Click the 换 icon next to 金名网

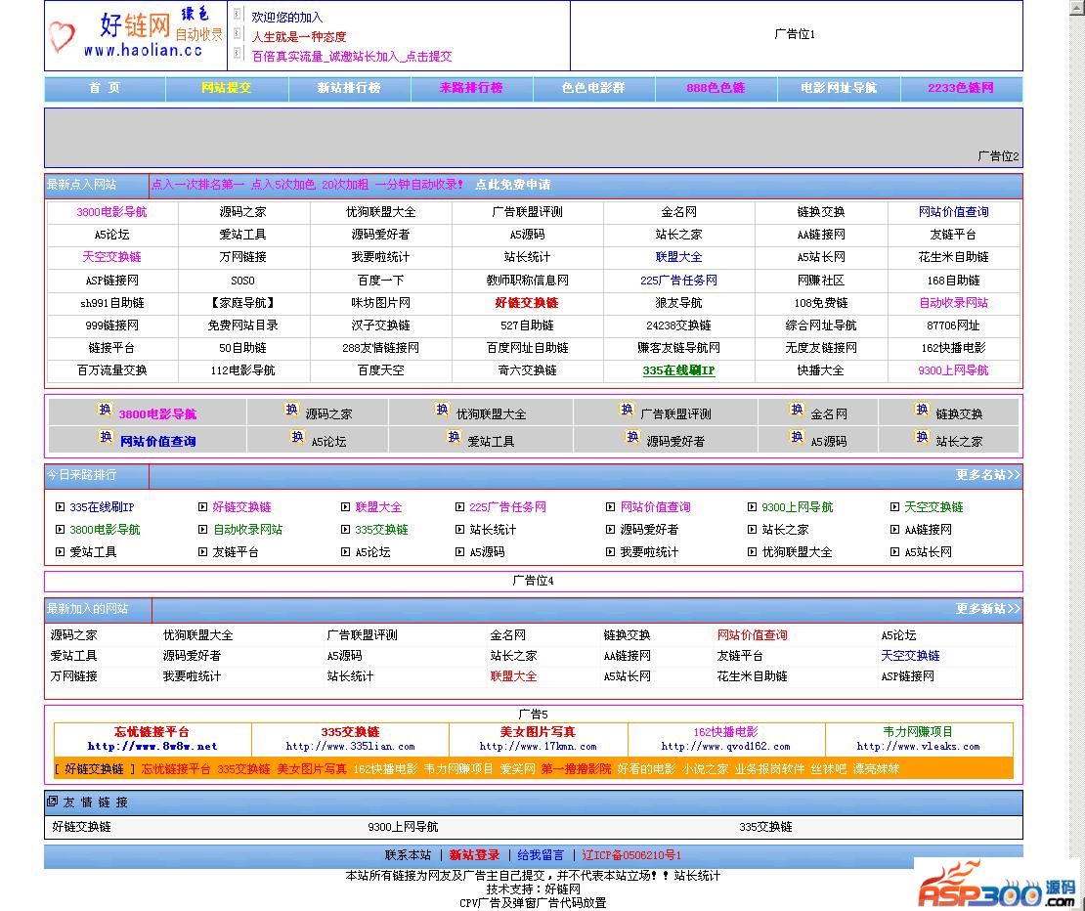[797, 411]
